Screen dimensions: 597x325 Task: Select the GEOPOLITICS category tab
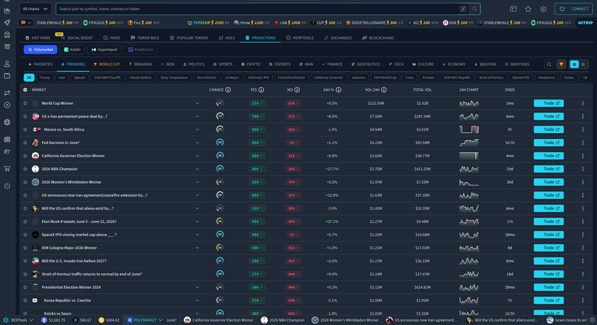(366, 64)
